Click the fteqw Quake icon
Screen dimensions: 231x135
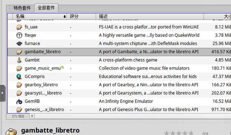19,35
